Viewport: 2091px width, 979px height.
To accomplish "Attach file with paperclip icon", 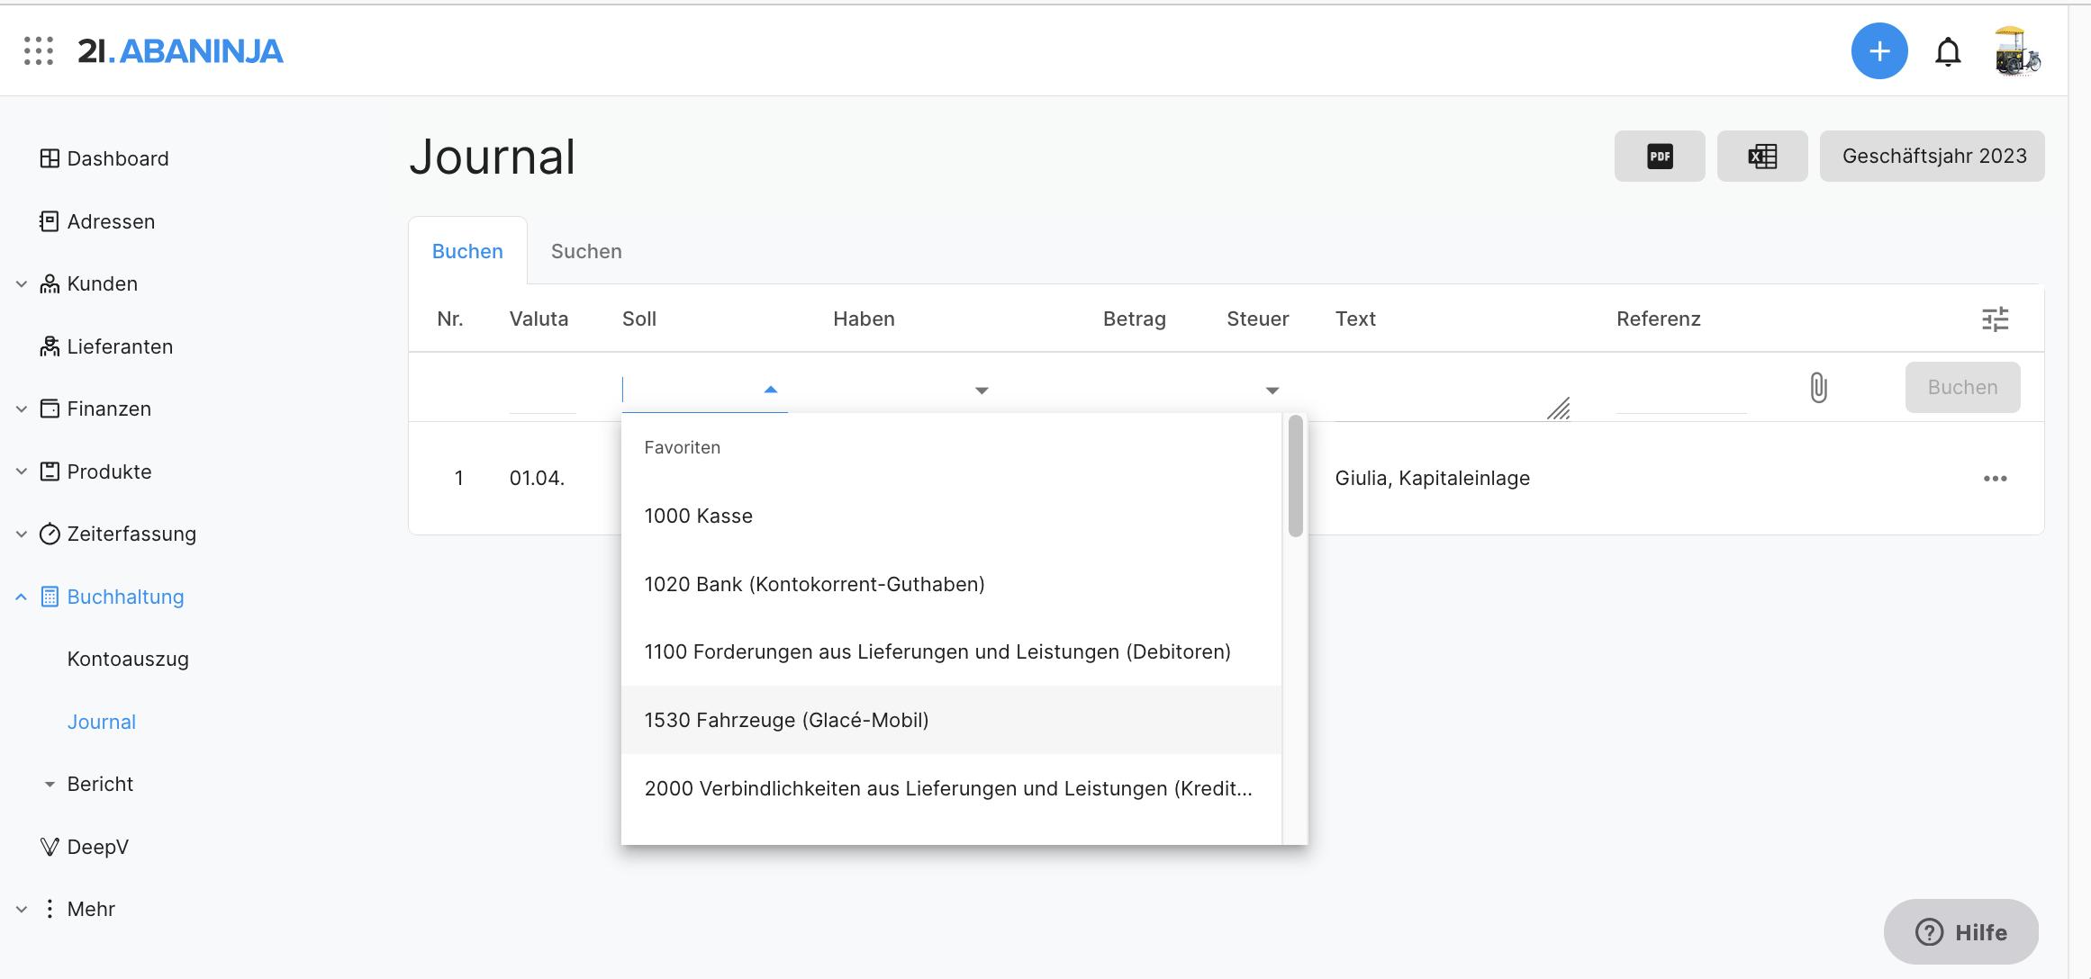I will point(1818,388).
